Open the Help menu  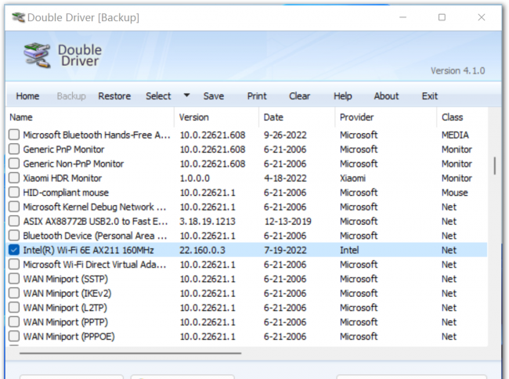click(343, 96)
